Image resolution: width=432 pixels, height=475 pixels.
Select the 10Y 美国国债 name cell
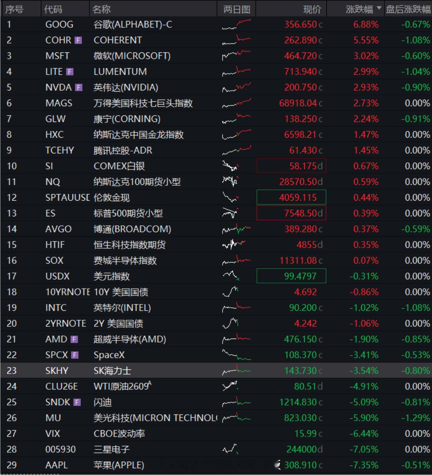point(121,292)
